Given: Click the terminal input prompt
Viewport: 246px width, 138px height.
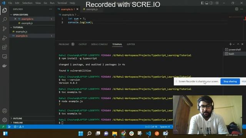Looking at the screenshot, I should click(62, 123).
